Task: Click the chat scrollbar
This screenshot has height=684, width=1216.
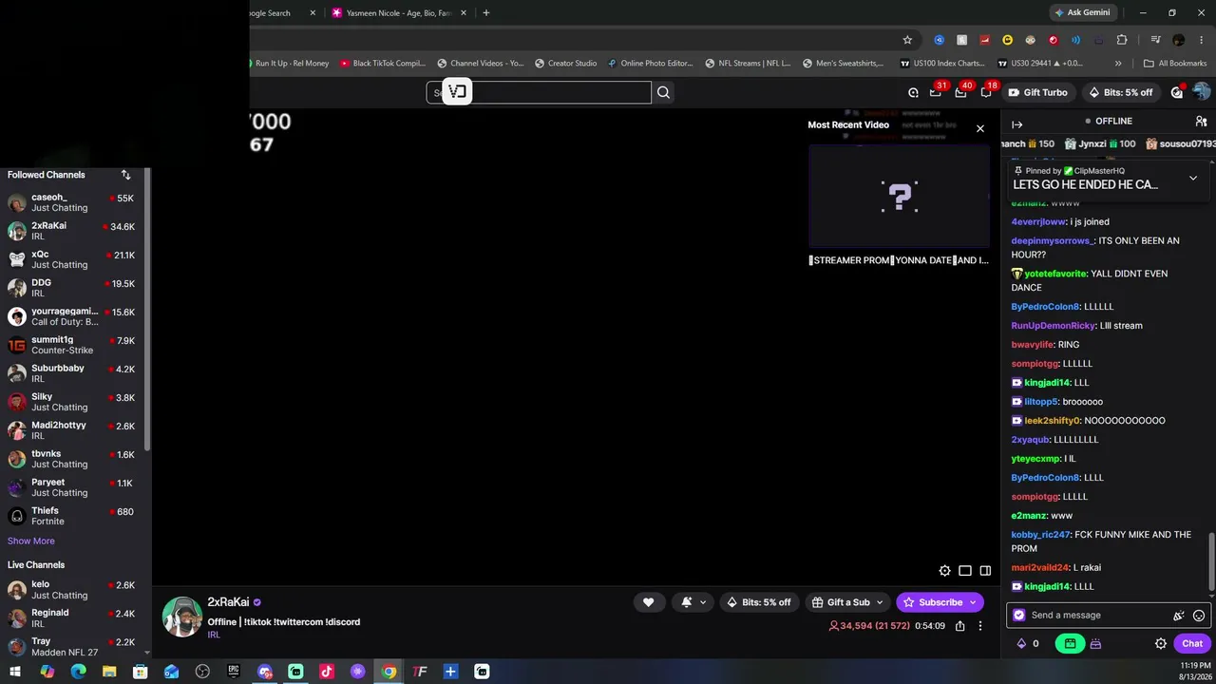Action: (1211, 560)
